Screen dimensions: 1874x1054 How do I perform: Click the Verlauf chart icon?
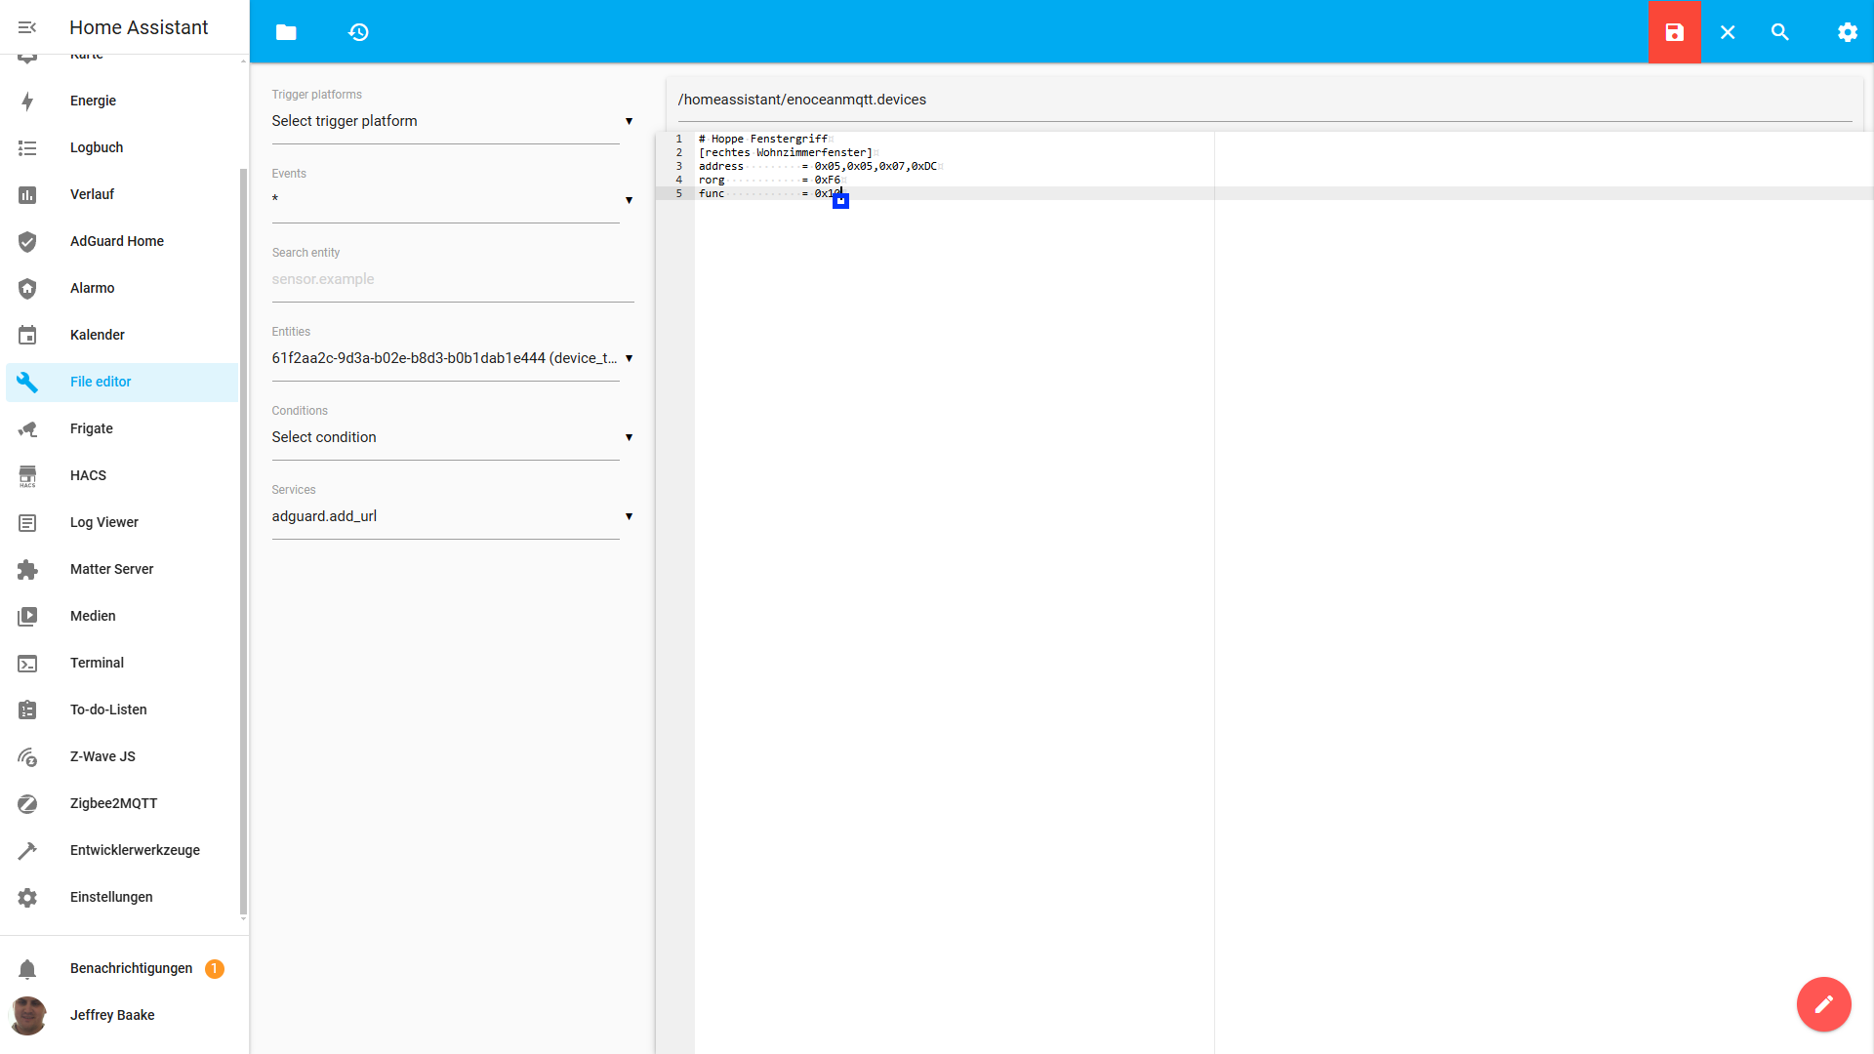[x=27, y=194]
